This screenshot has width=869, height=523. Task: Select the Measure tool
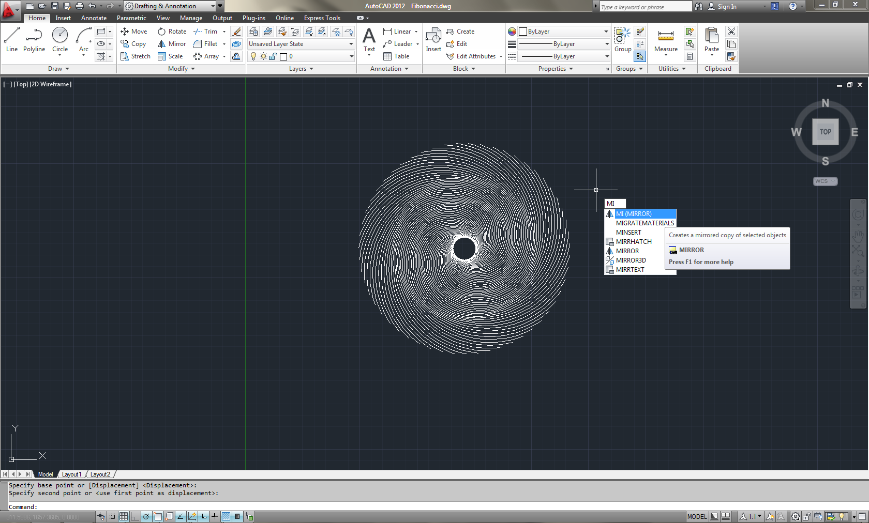tap(665, 39)
